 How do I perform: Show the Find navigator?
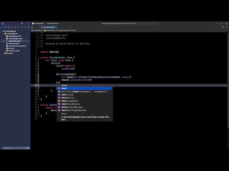point(12,27)
